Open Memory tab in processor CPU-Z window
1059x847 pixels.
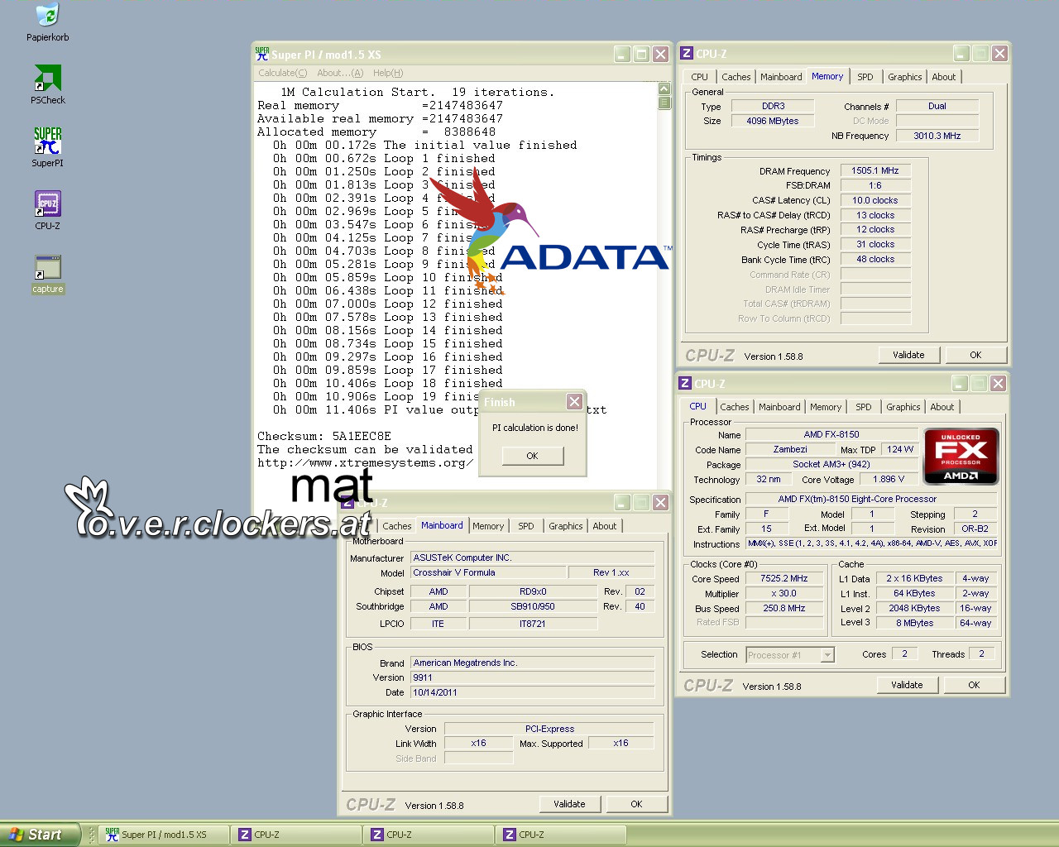coord(826,407)
